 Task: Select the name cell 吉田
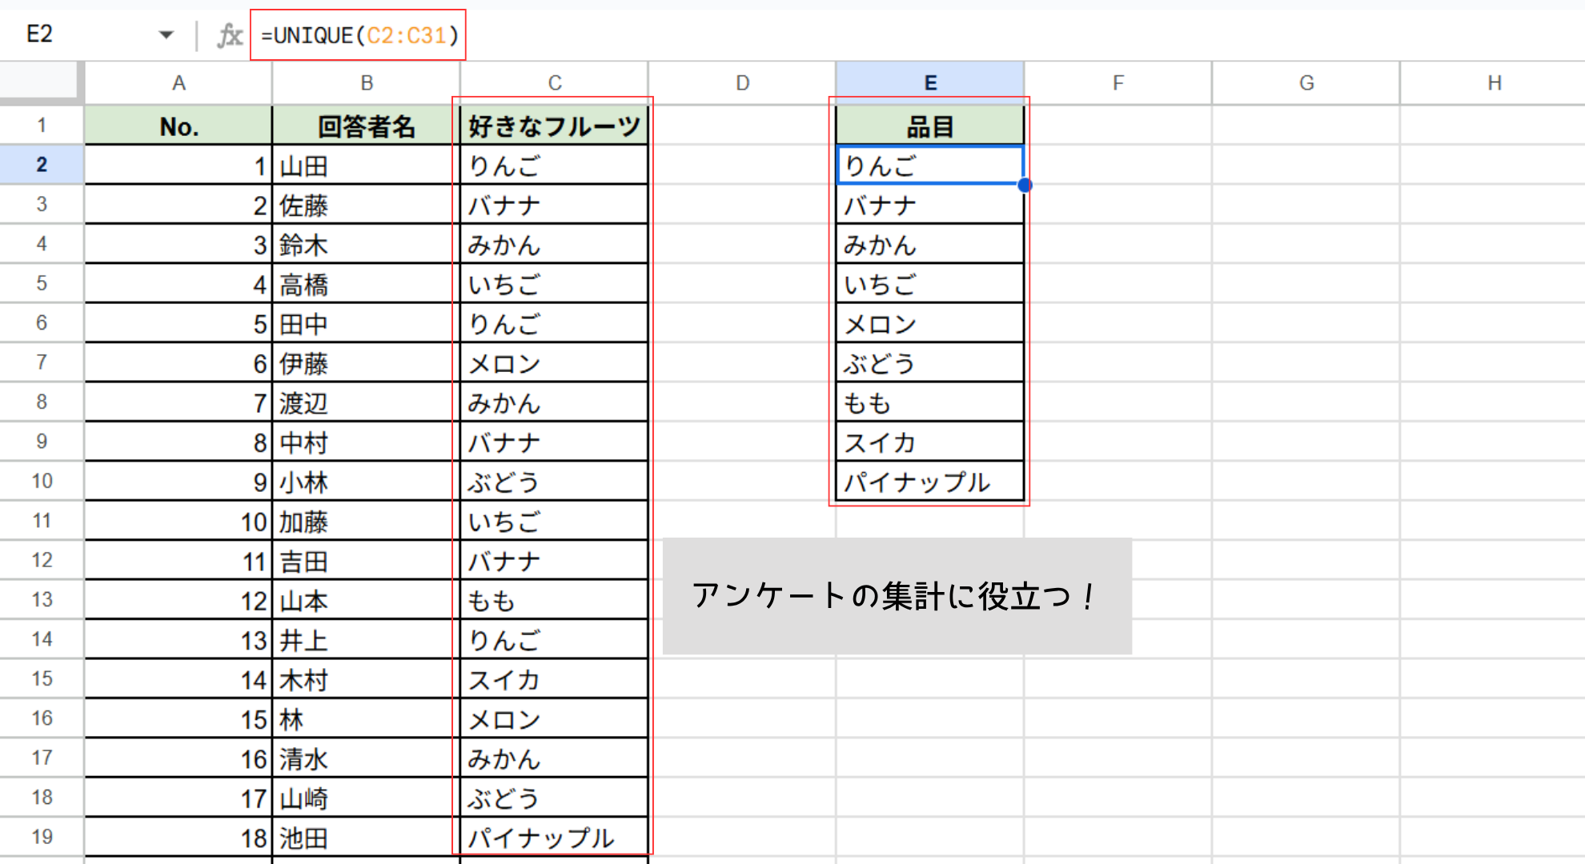[x=366, y=561]
